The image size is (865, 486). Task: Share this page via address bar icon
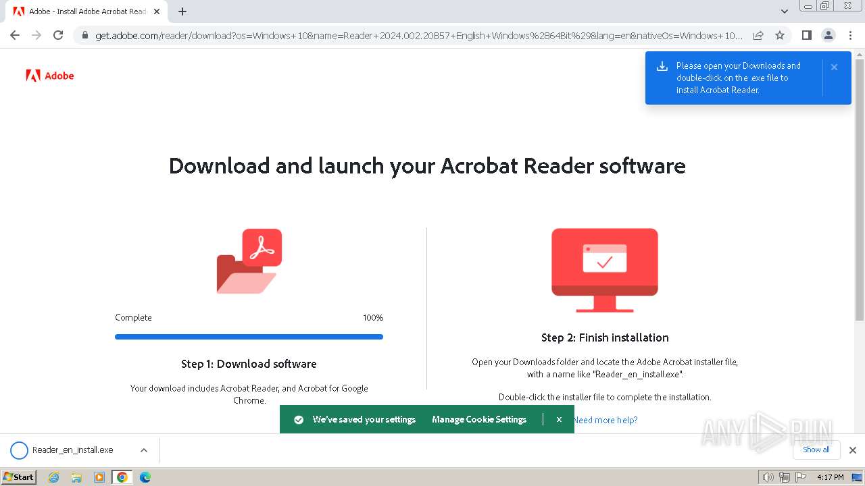pos(758,35)
